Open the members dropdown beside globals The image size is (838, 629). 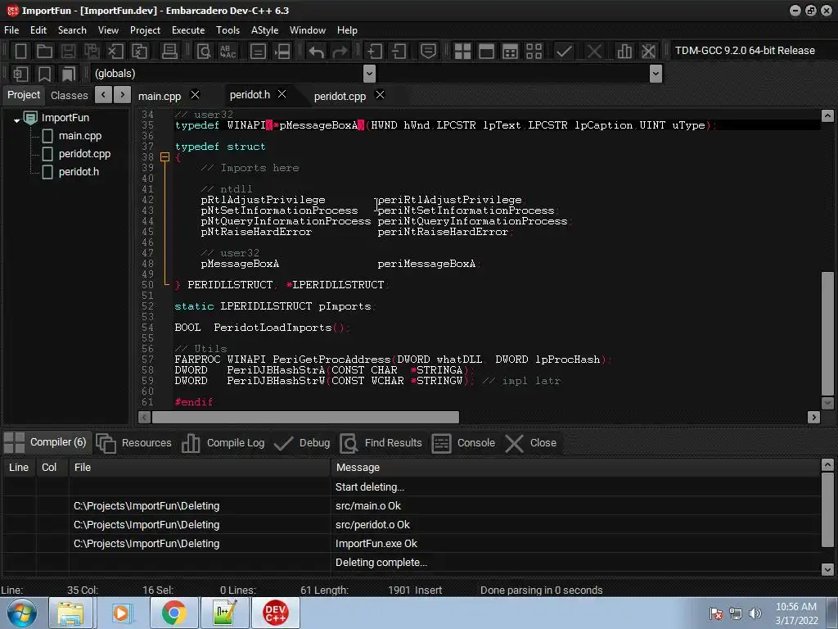pyautogui.click(x=656, y=73)
